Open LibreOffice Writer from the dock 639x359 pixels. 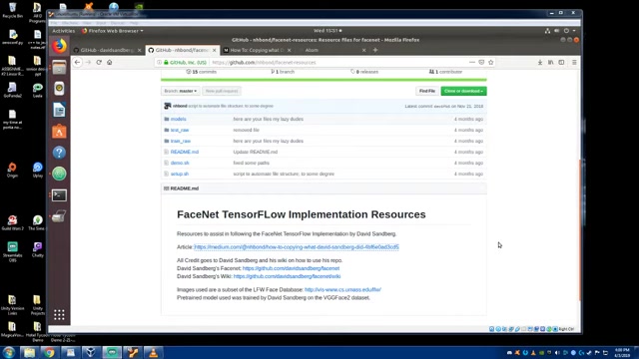59,110
